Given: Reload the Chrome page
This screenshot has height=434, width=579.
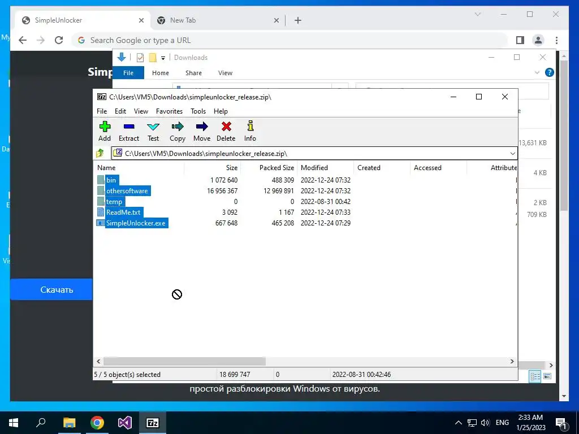Looking at the screenshot, I should tap(59, 40).
